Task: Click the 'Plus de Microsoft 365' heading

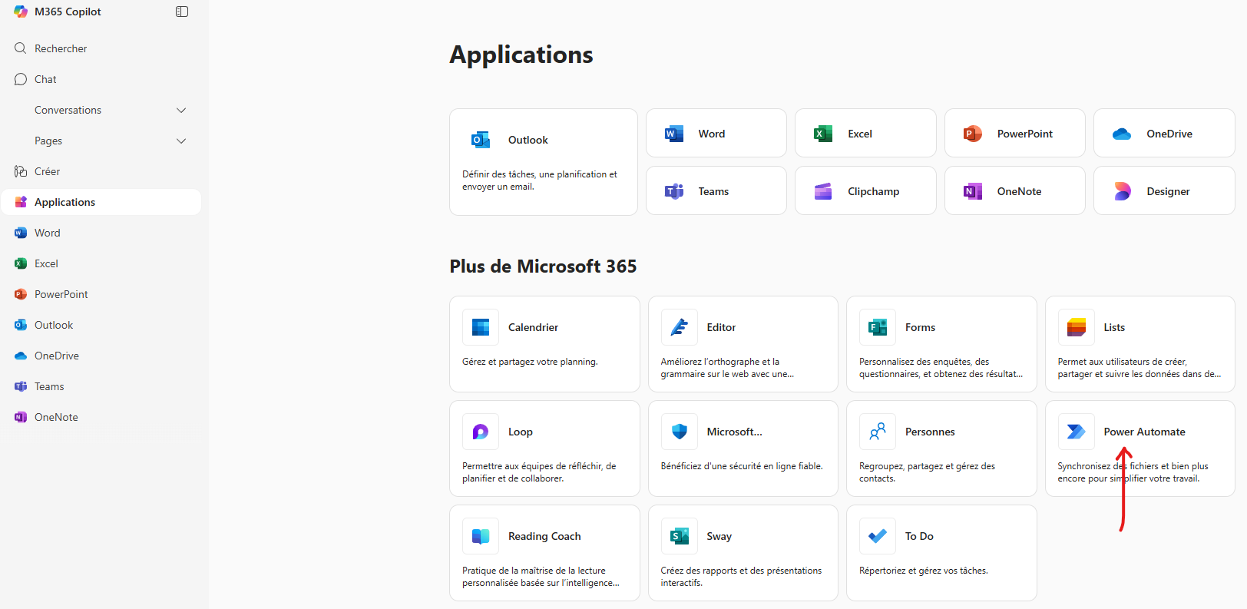Action: (543, 266)
